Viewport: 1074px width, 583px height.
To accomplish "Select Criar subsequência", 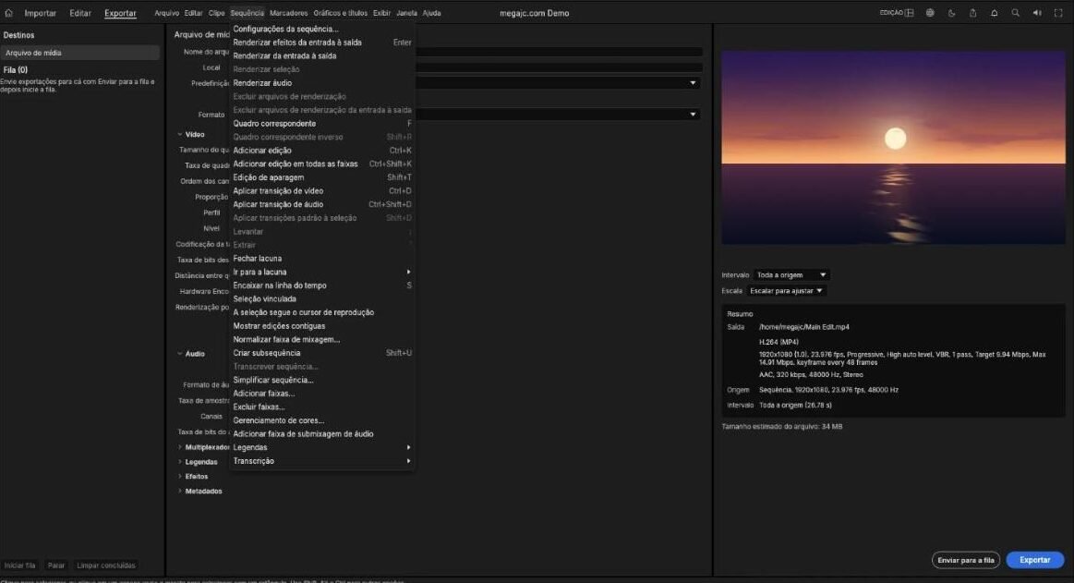I will click(x=321, y=353).
